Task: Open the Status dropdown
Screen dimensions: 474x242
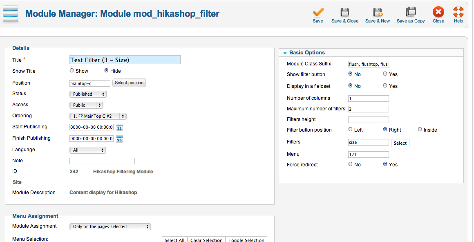Action: pos(88,94)
